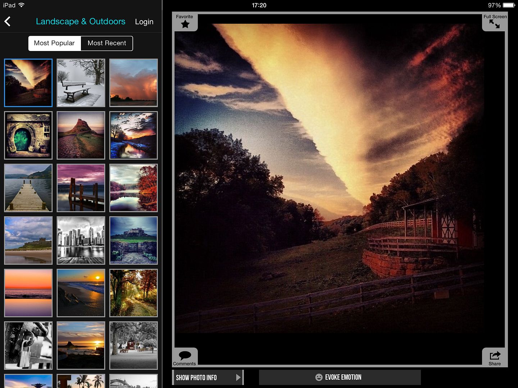
Task: Open the island sunset thumbnail
Action: pos(81,345)
